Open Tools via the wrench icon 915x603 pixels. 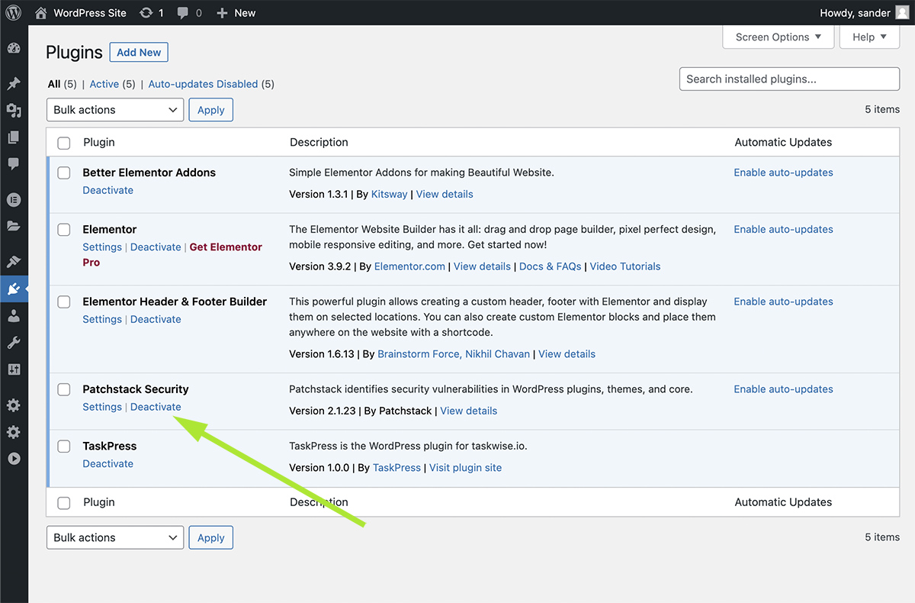point(14,343)
